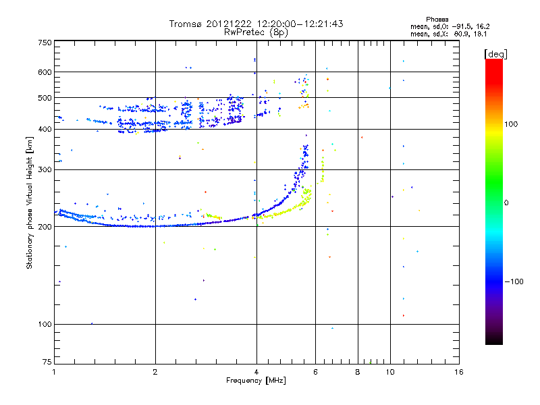540x405 pixels.
Task: Click the y-axis '500' tick label
Action: pos(45,98)
